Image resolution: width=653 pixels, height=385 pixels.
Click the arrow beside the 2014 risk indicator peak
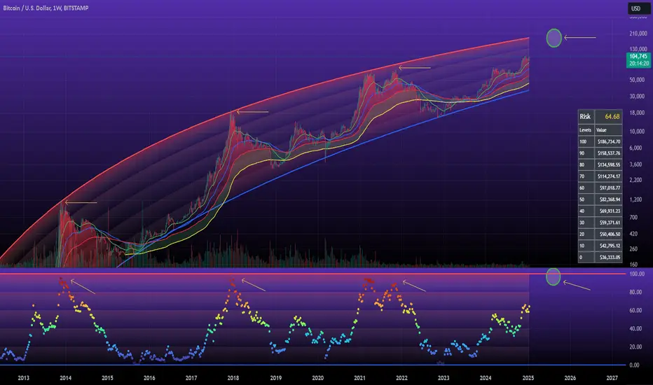pos(83,287)
